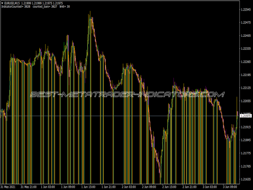Click the 1.21635 price axis label
This screenshot has width=253, height=190.
tap(245, 179)
